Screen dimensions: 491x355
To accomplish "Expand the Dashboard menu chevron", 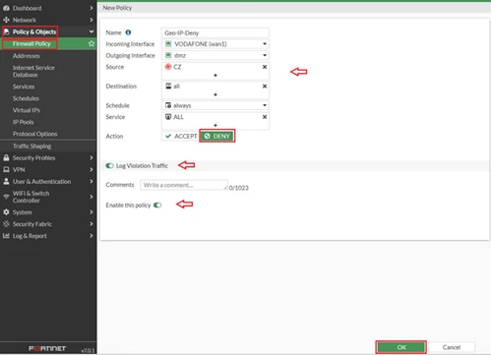I will click(92, 8).
